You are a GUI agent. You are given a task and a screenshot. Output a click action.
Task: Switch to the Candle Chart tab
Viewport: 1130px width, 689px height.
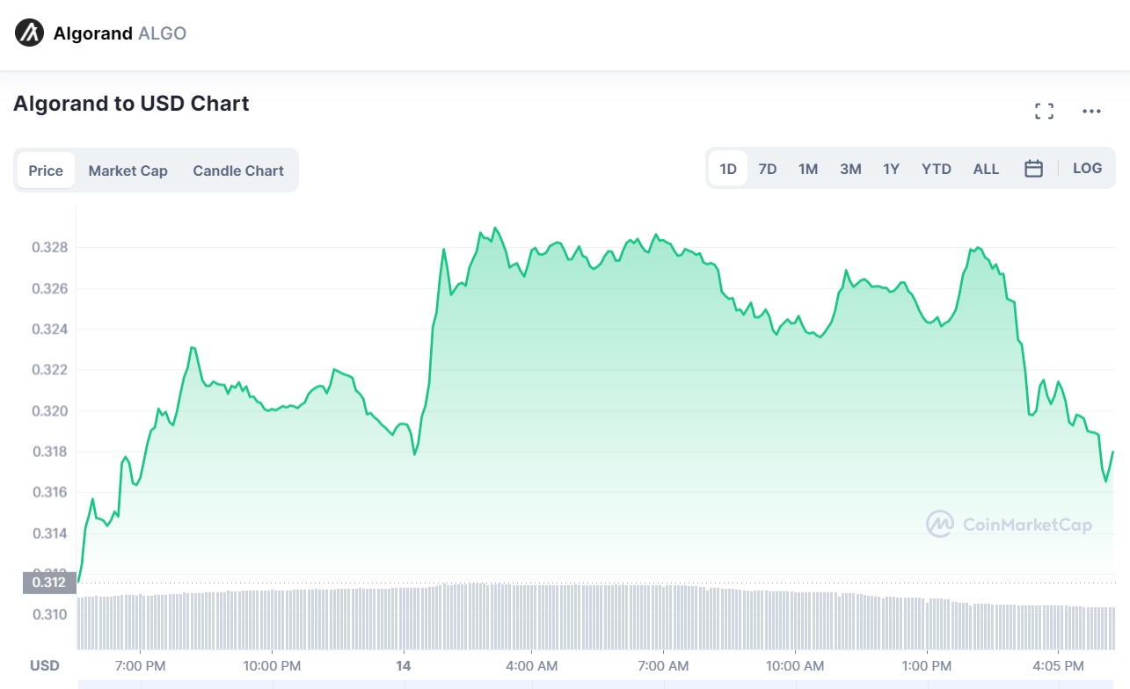point(238,170)
